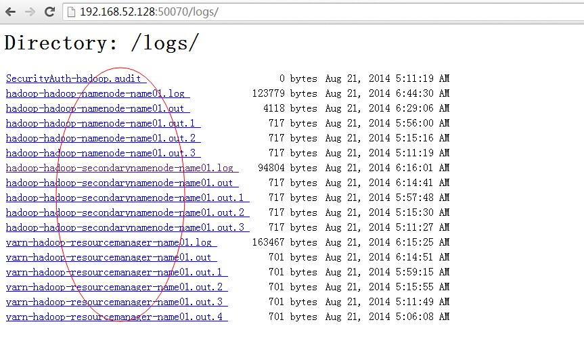Reload the page with refresh icon

coord(49,12)
